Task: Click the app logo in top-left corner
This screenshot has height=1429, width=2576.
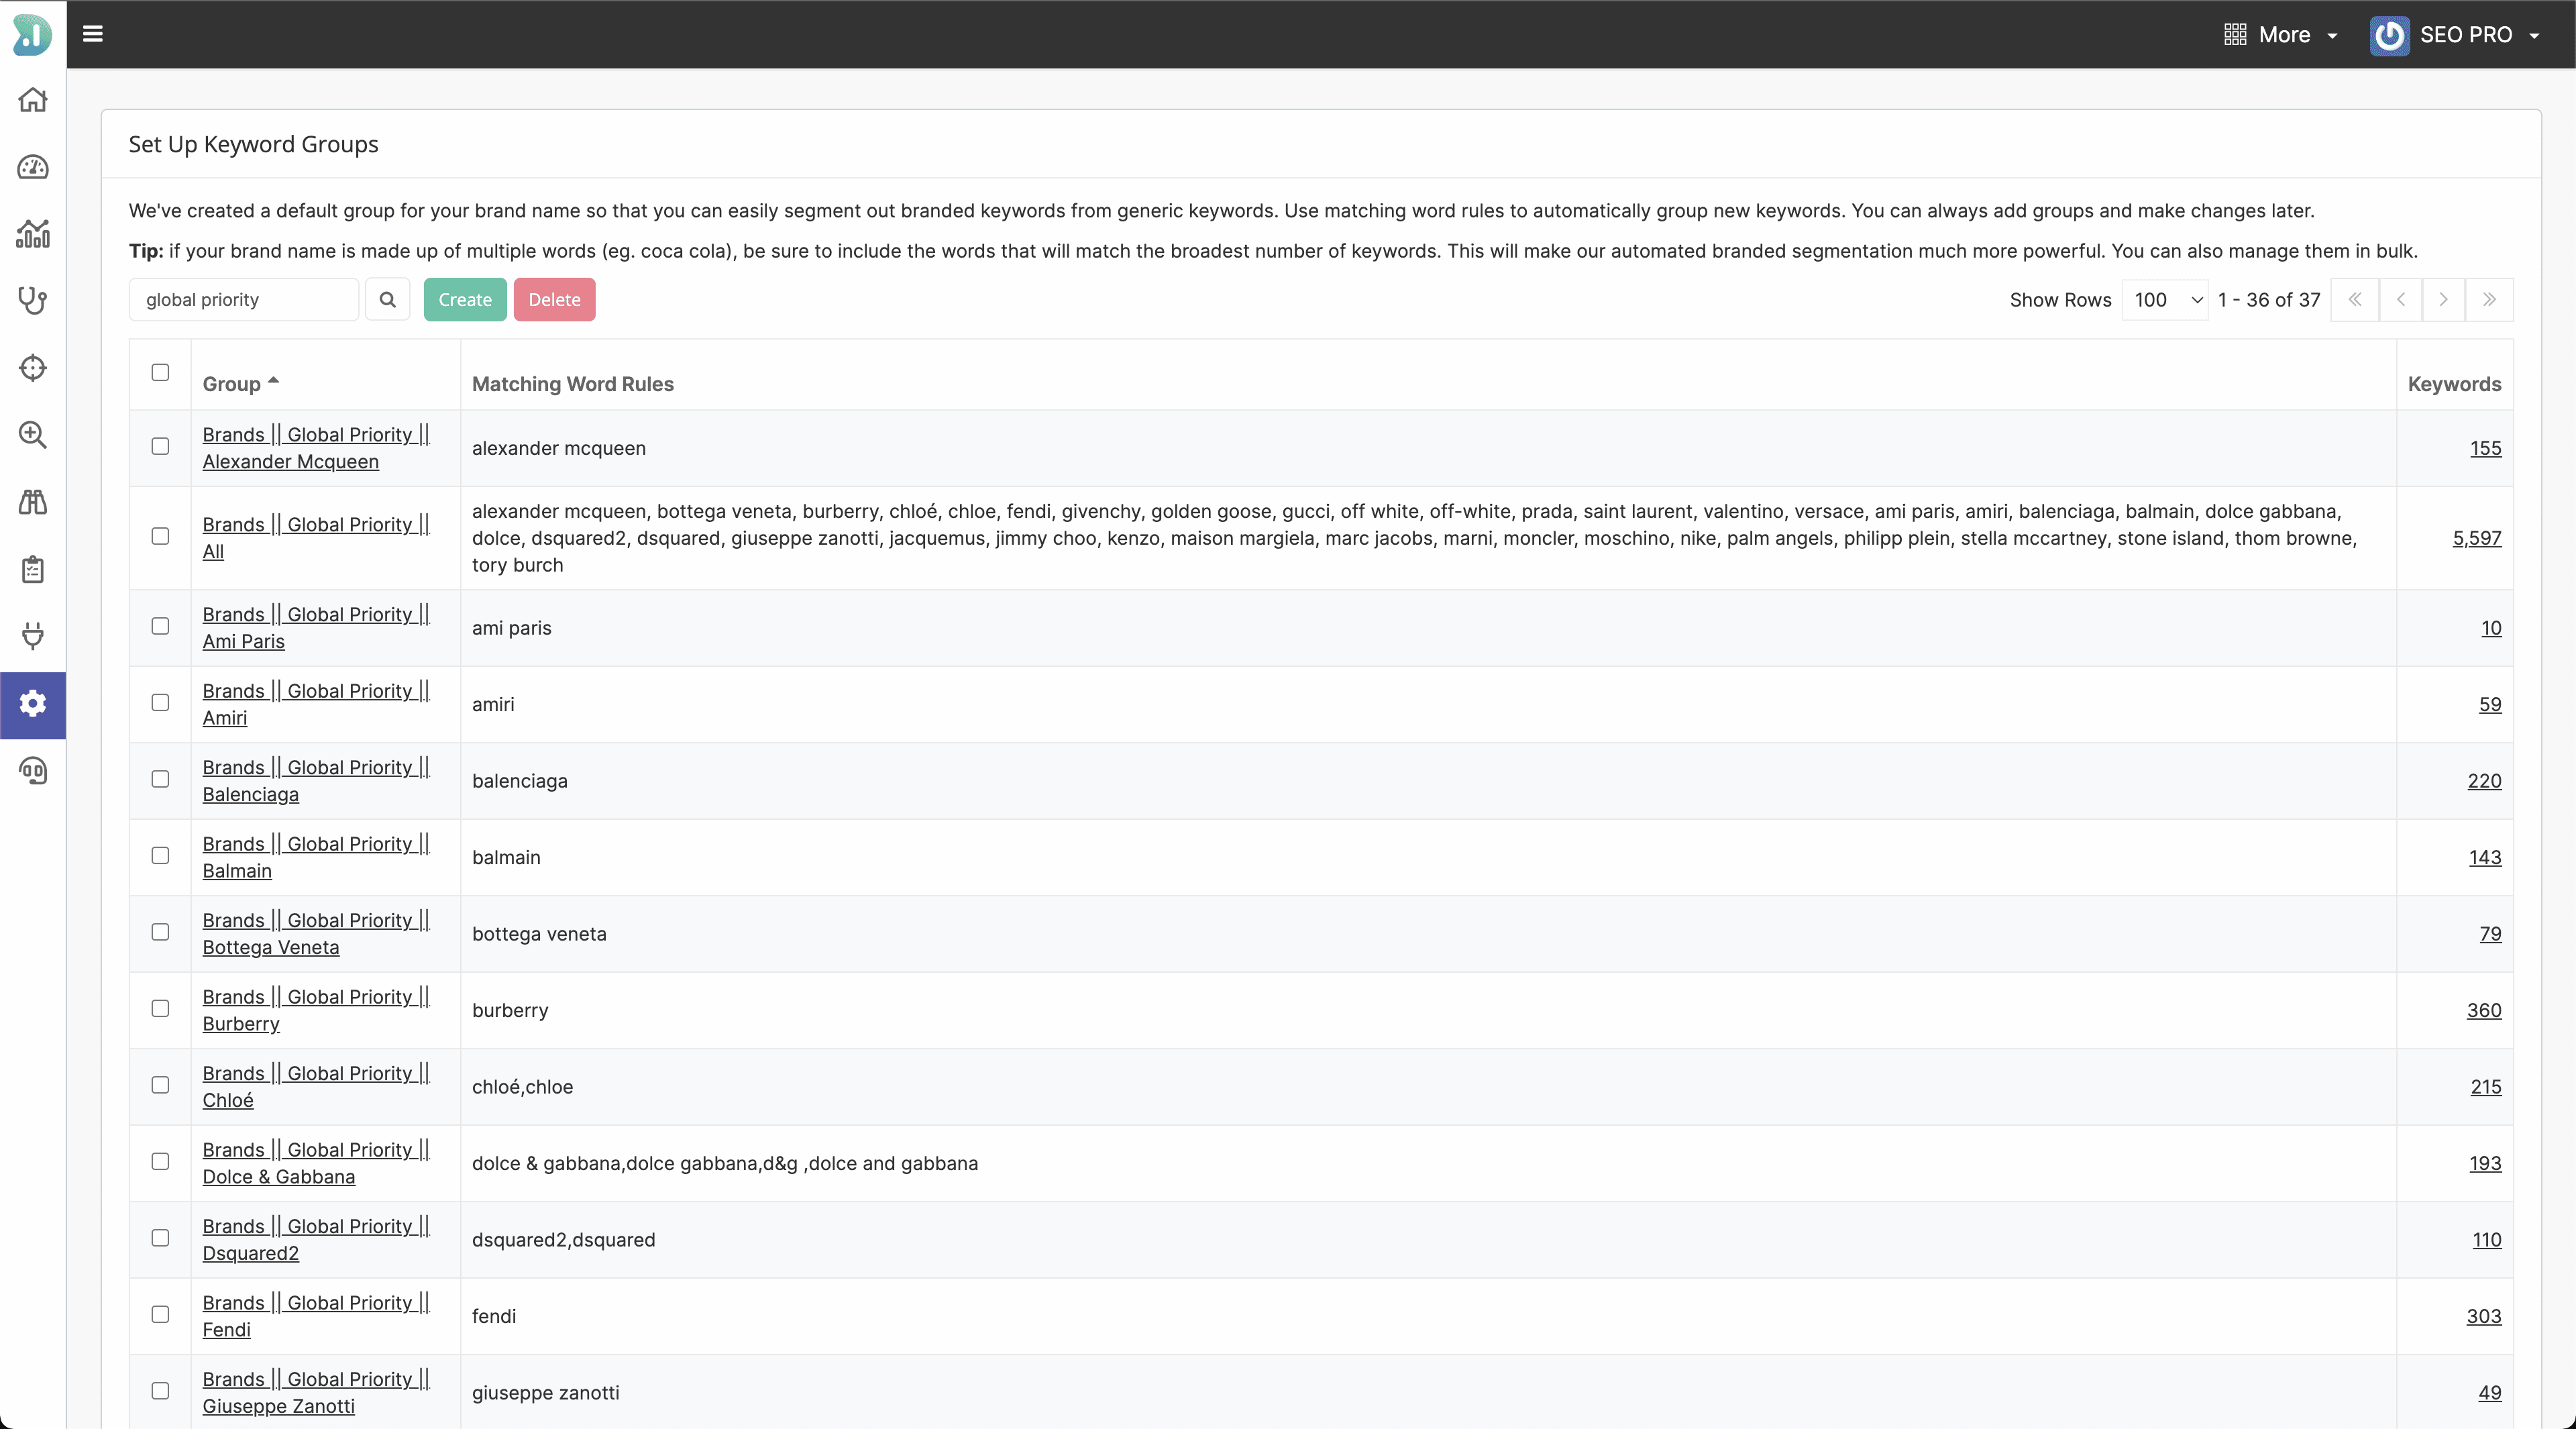Action: [x=32, y=34]
